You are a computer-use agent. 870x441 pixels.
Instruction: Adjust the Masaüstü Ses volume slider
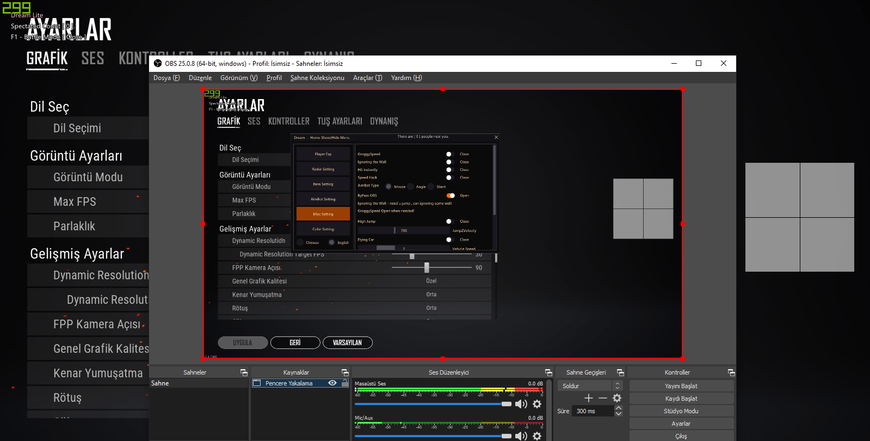(433, 404)
